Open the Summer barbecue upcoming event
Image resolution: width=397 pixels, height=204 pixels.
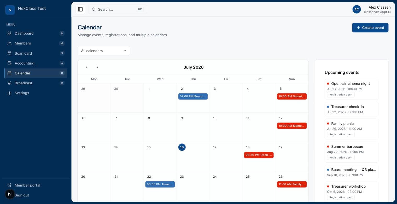click(352, 152)
